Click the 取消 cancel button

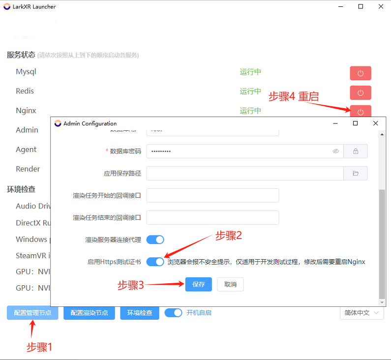click(230, 284)
